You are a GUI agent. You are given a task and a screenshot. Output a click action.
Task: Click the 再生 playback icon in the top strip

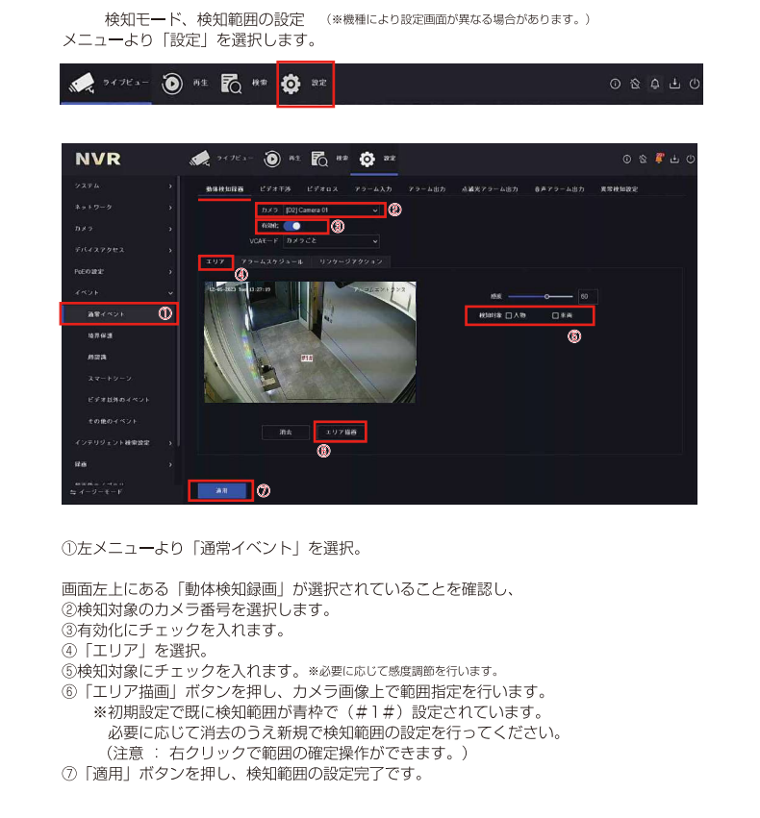(x=172, y=85)
